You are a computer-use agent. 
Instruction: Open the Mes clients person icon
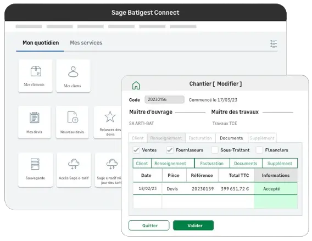tap(73, 71)
